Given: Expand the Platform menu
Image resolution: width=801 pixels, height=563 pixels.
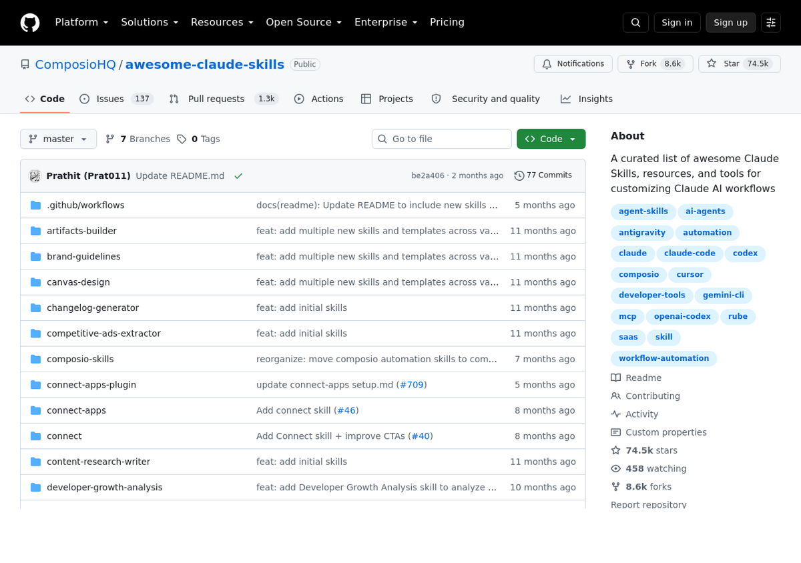Looking at the screenshot, I should (81, 22).
